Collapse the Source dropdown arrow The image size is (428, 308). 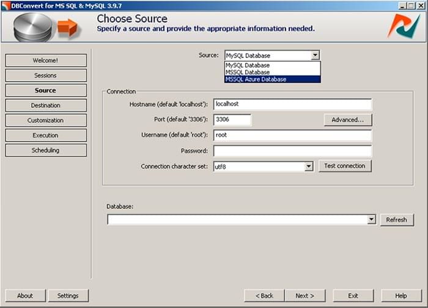315,56
